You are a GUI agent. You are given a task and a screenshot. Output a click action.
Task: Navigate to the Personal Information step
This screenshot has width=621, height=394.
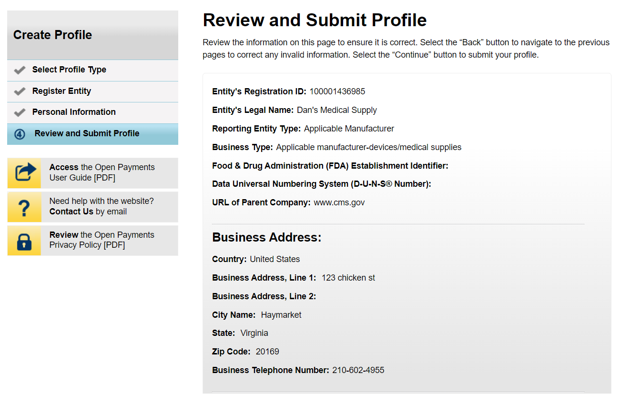tap(74, 112)
